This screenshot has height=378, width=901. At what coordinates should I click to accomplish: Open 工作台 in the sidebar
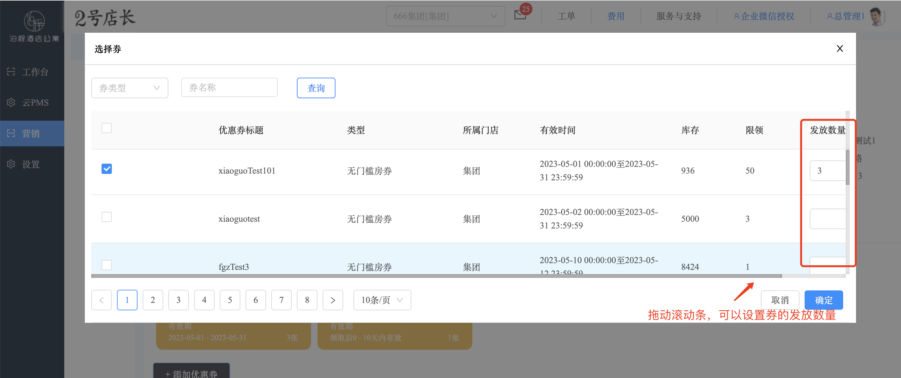click(32, 72)
